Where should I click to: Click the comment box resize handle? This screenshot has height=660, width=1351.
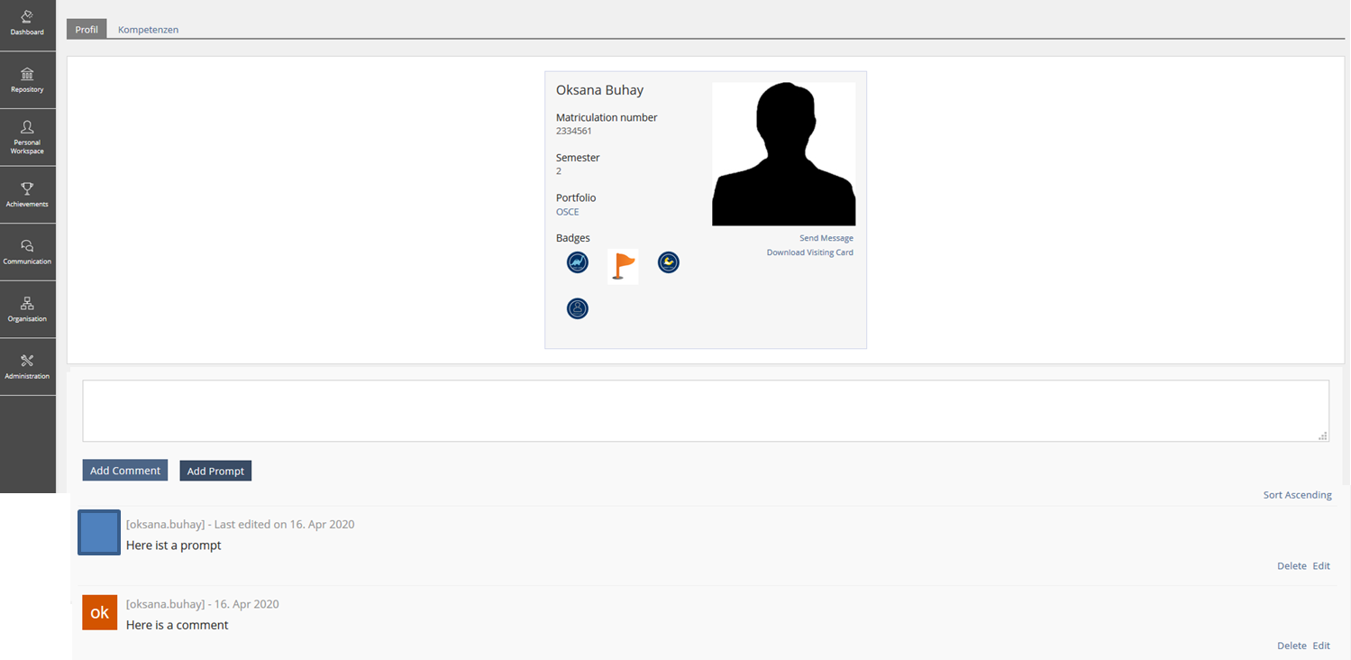coord(1323,435)
